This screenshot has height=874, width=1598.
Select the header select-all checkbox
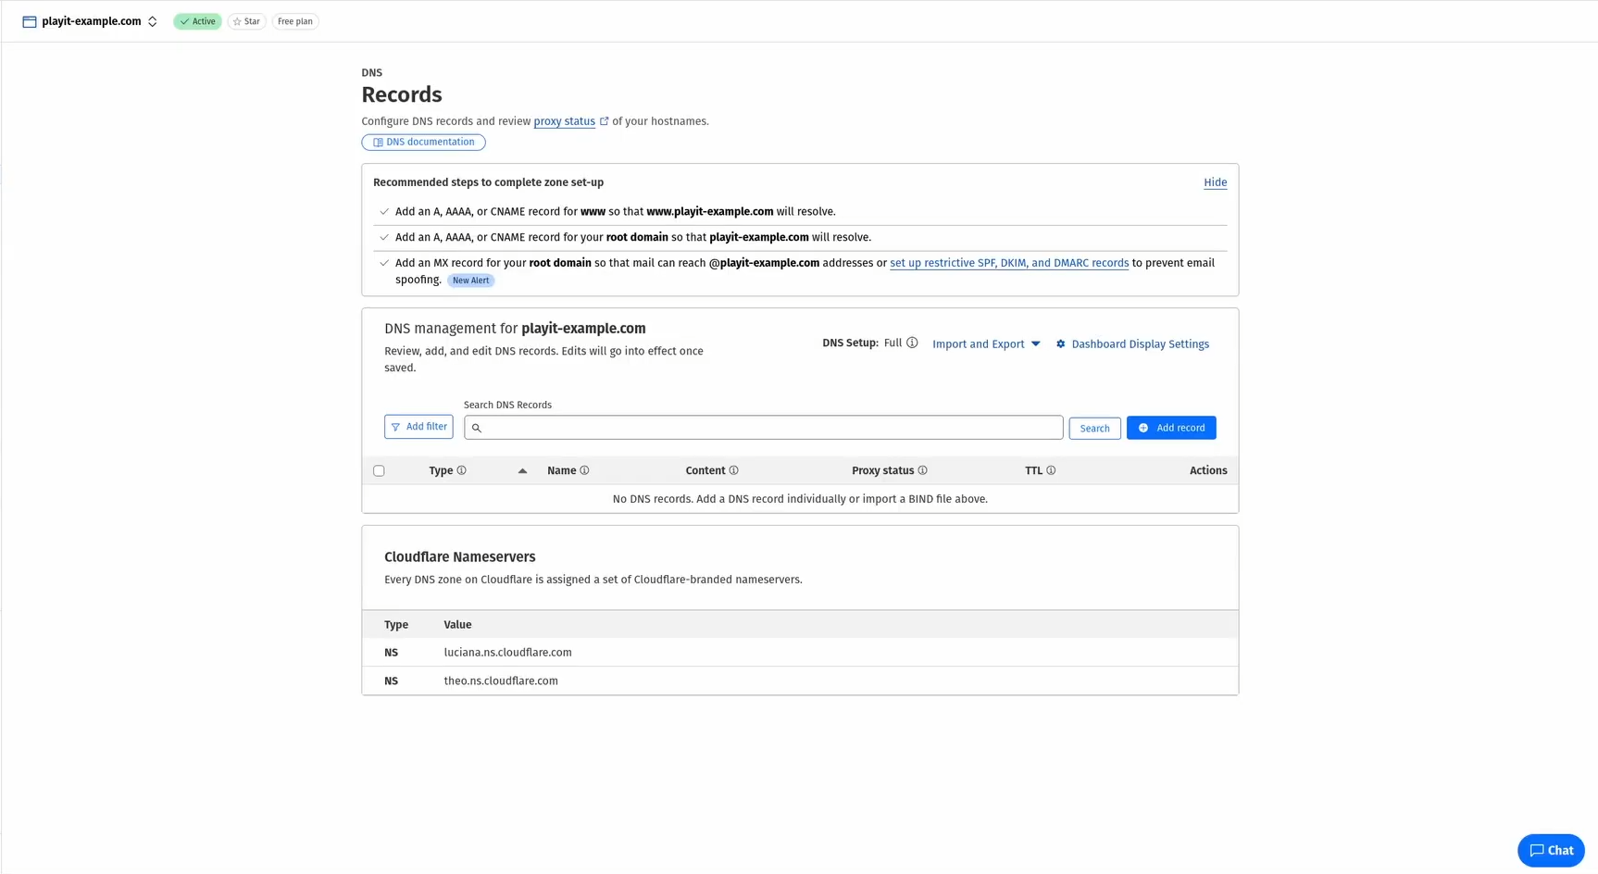379,470
